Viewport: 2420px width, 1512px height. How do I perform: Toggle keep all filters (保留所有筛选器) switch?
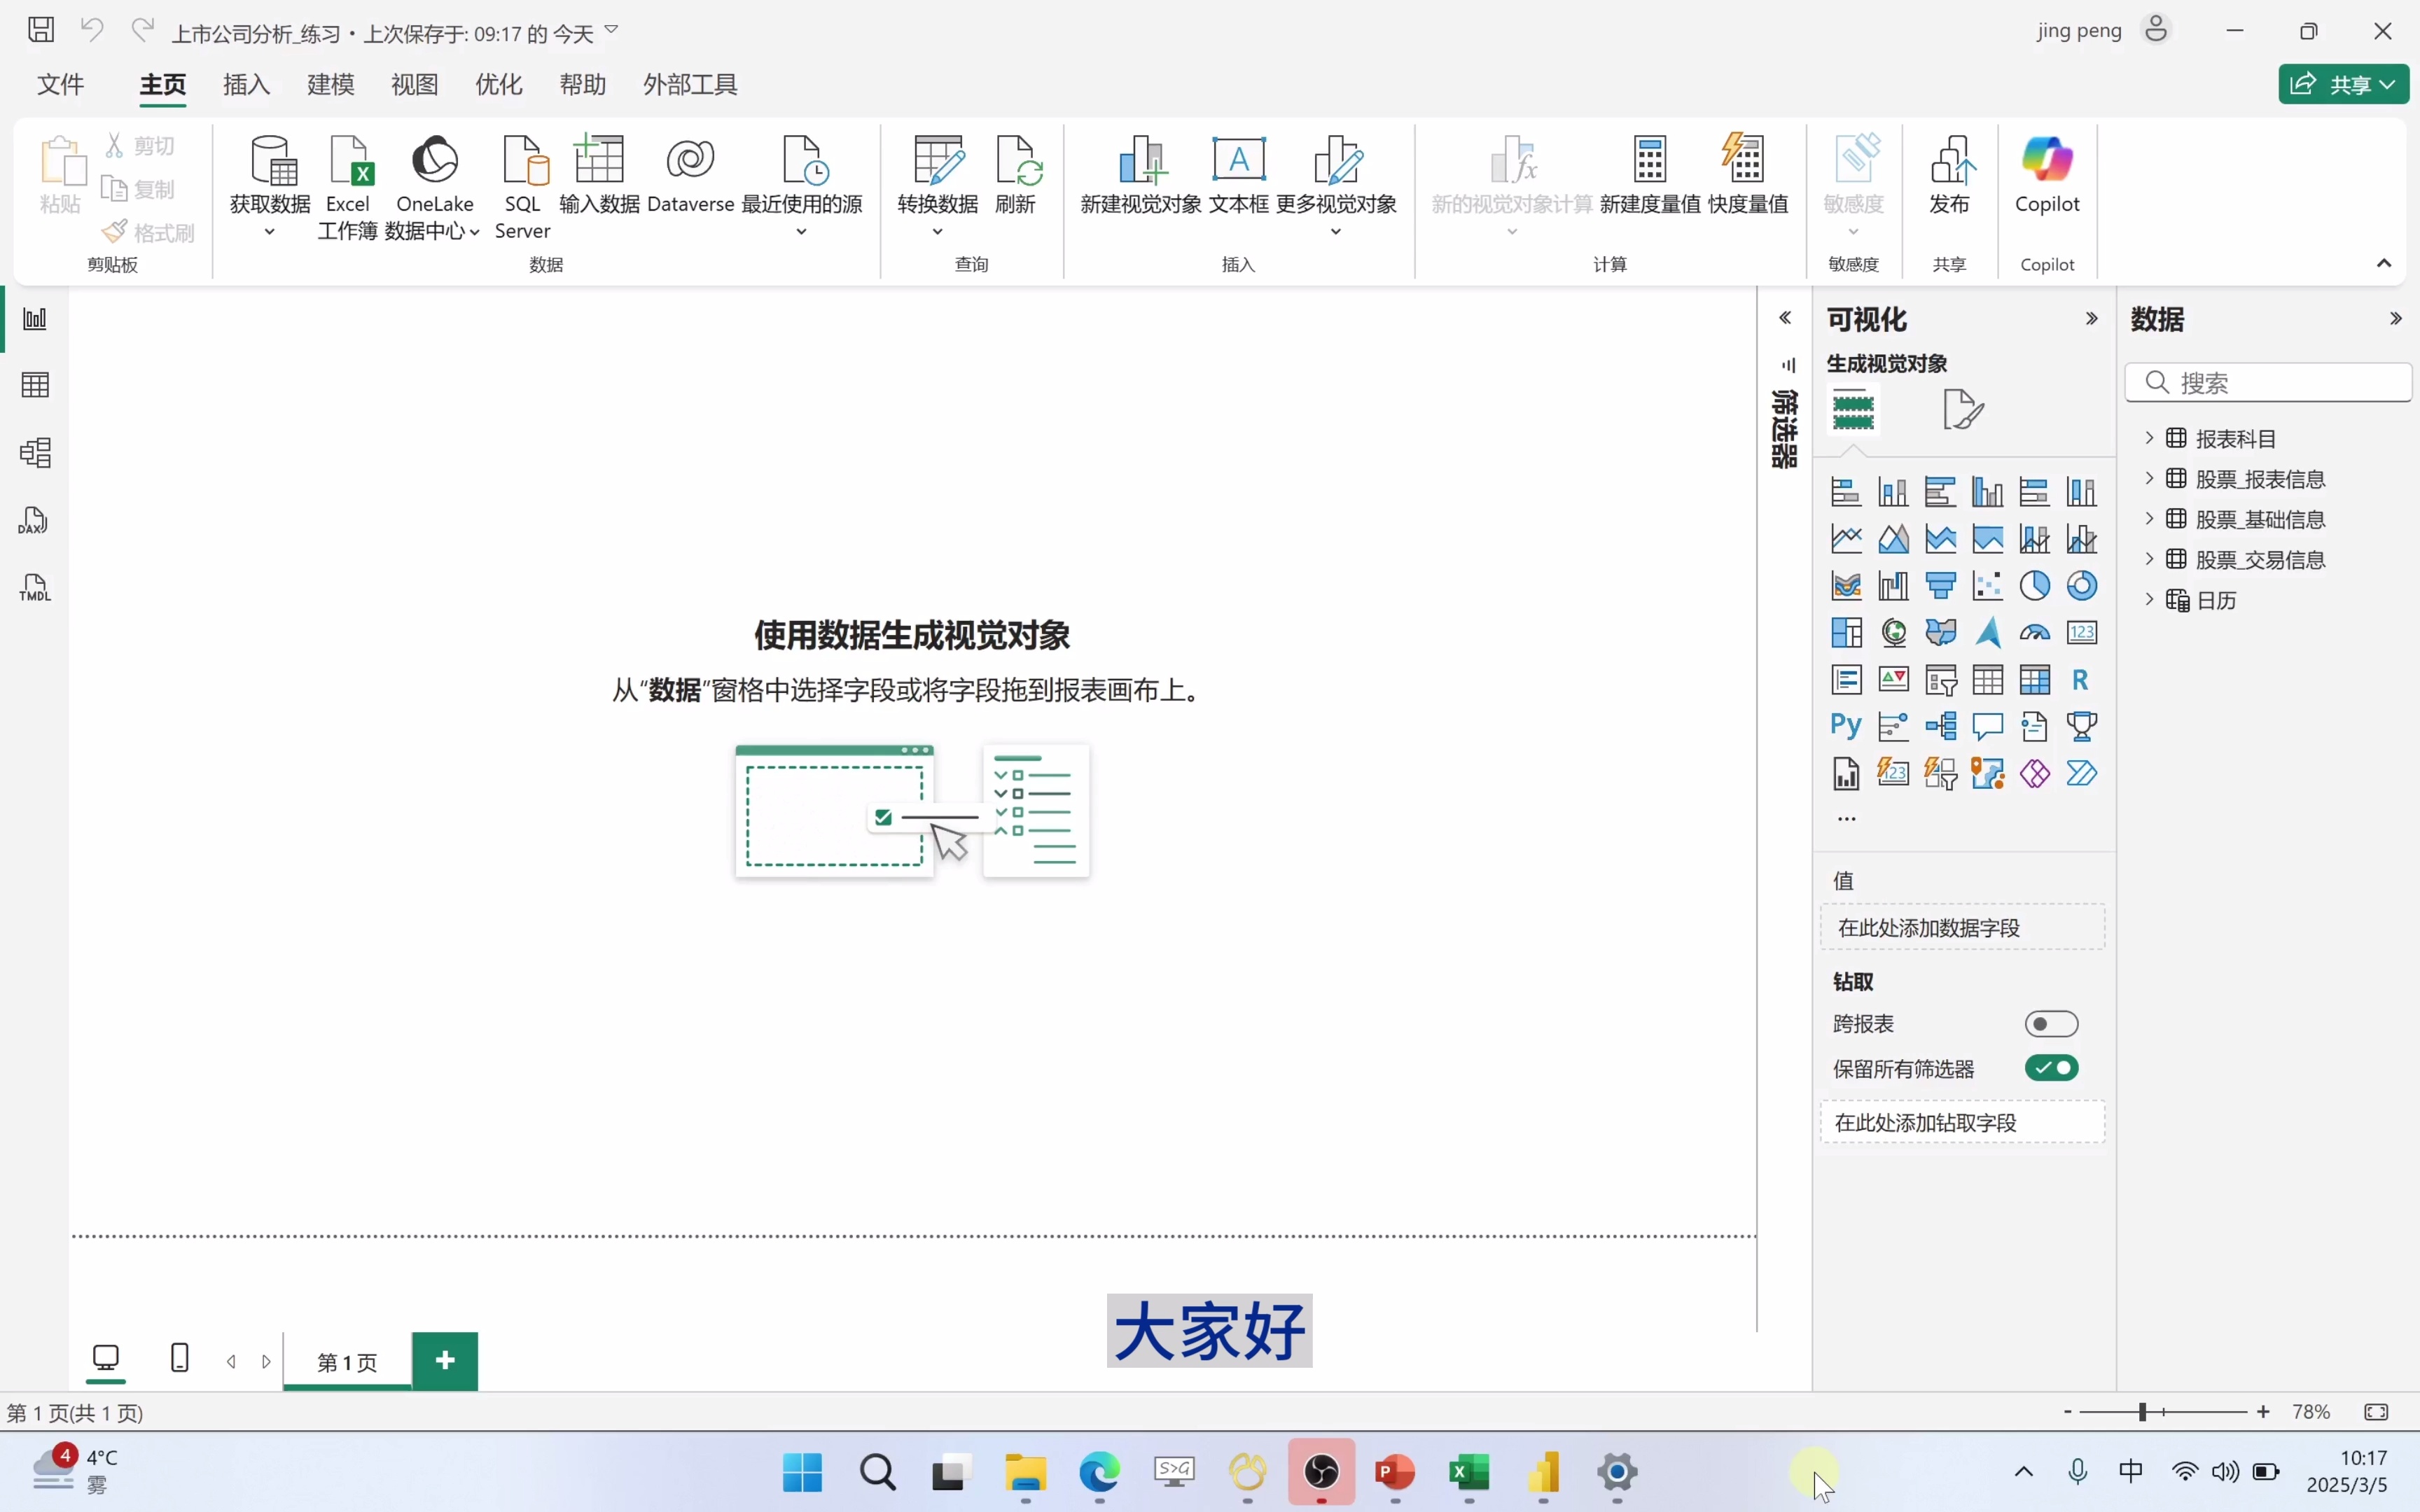click(x=2051, y=1068)
